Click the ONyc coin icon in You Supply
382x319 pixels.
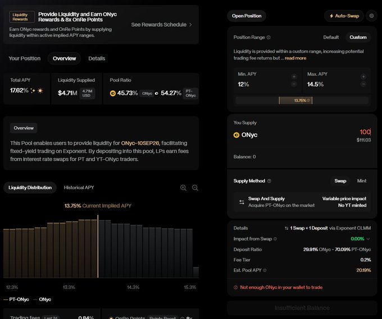(x=237, y=135)
